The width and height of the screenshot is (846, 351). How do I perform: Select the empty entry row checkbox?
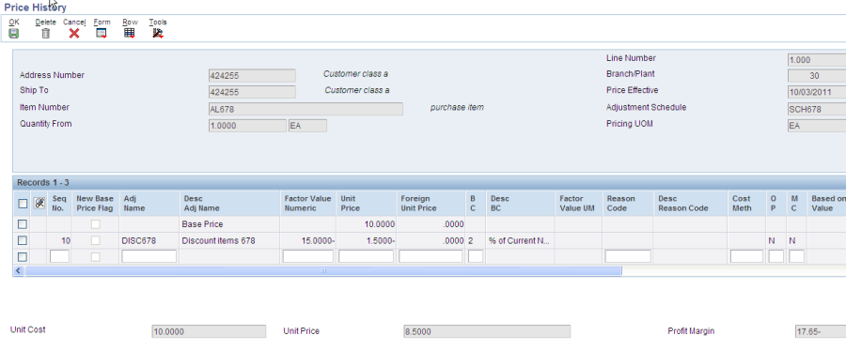(23, 257)
